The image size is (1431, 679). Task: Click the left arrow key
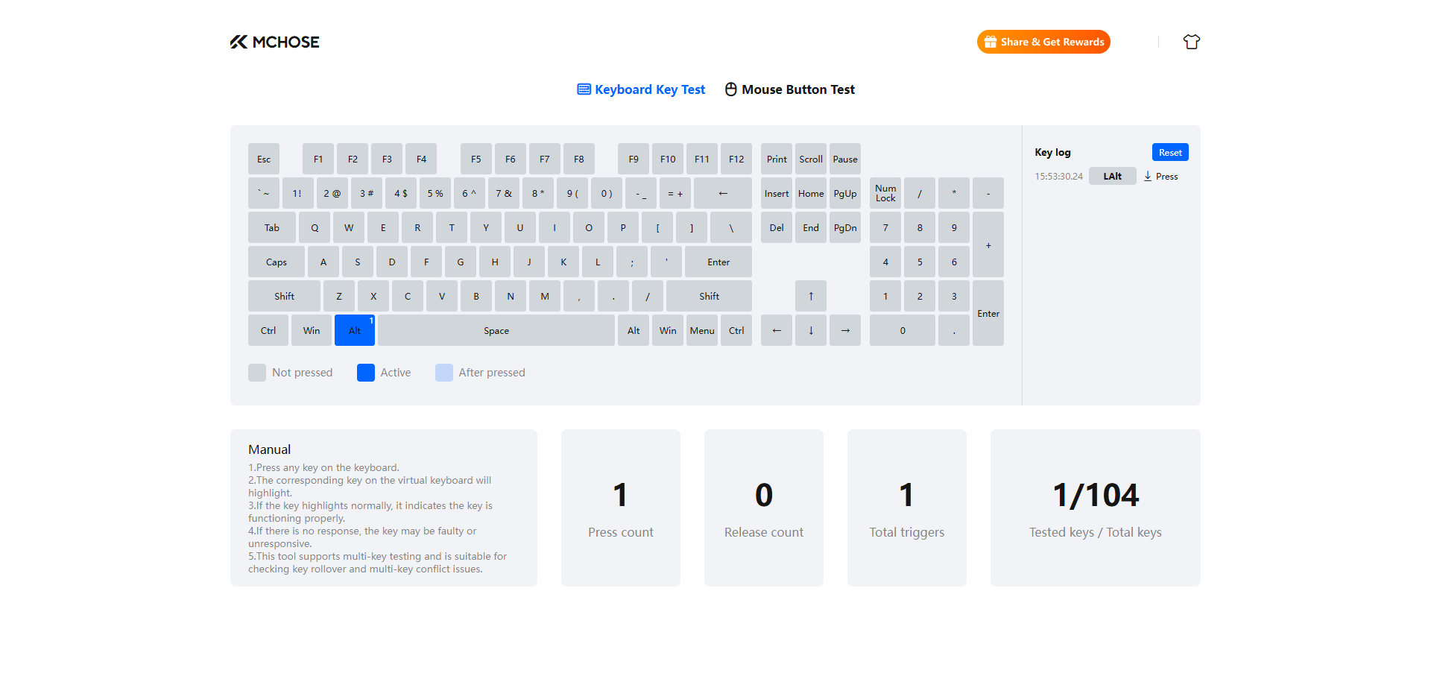tap(777, 330)
